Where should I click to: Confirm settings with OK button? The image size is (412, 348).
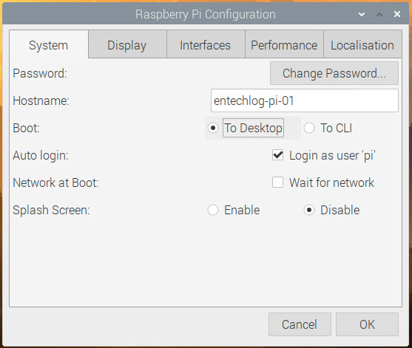coord(367,324)
